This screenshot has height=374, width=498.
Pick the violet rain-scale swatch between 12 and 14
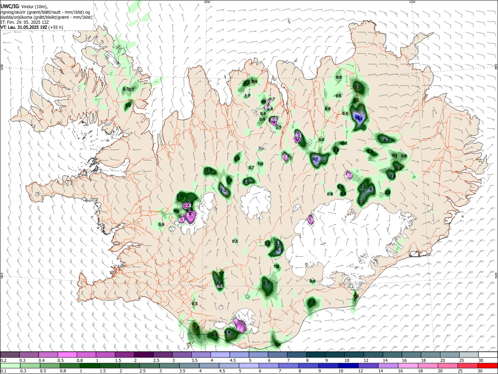tap(369, 366)
